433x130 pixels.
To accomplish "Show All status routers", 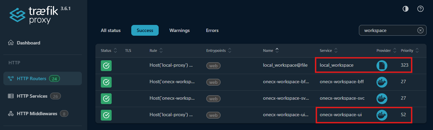I will (x=111, y=30).
